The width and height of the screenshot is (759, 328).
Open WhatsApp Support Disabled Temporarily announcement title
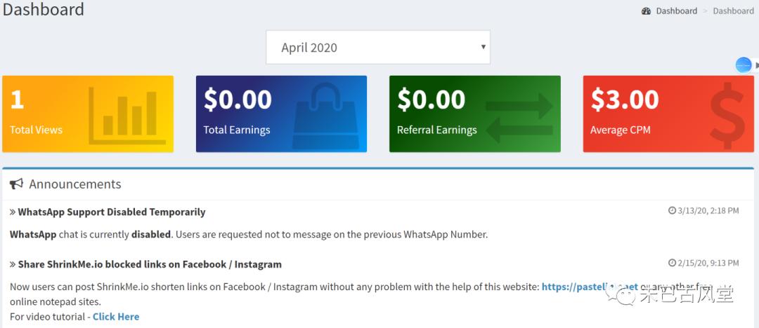pyautogui.click(x=112, y=212)
